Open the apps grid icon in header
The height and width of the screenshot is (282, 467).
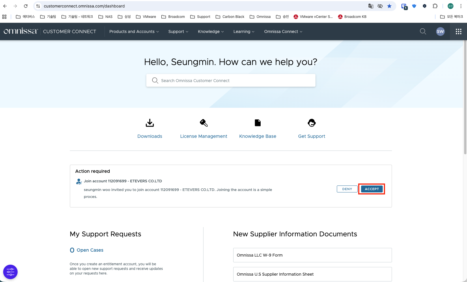click(x=458, y=31)
